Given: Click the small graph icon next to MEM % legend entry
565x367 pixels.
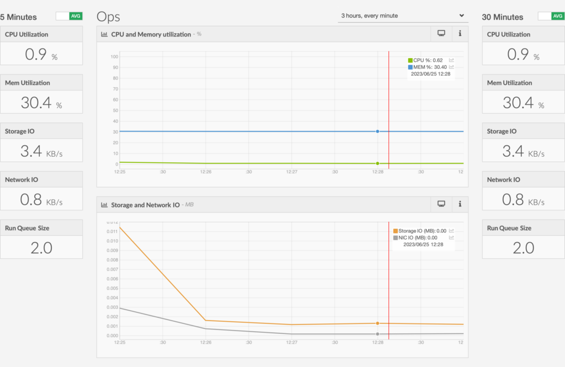Looking at the screenshot, I should (x=451, y=67).
